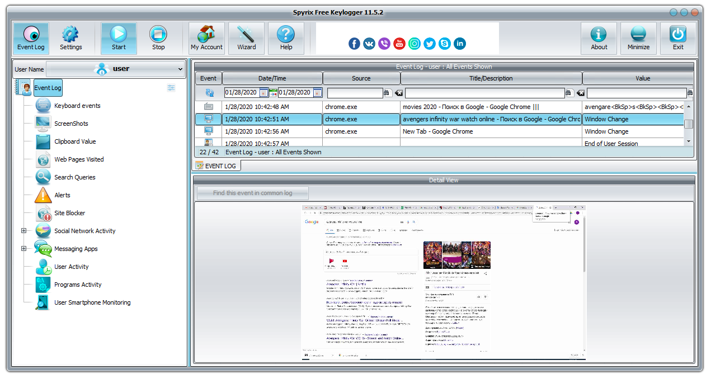The height and width of the screenshot is (379, 711).
Task: Open the About dialog
Action: click(x=599, y=38)
